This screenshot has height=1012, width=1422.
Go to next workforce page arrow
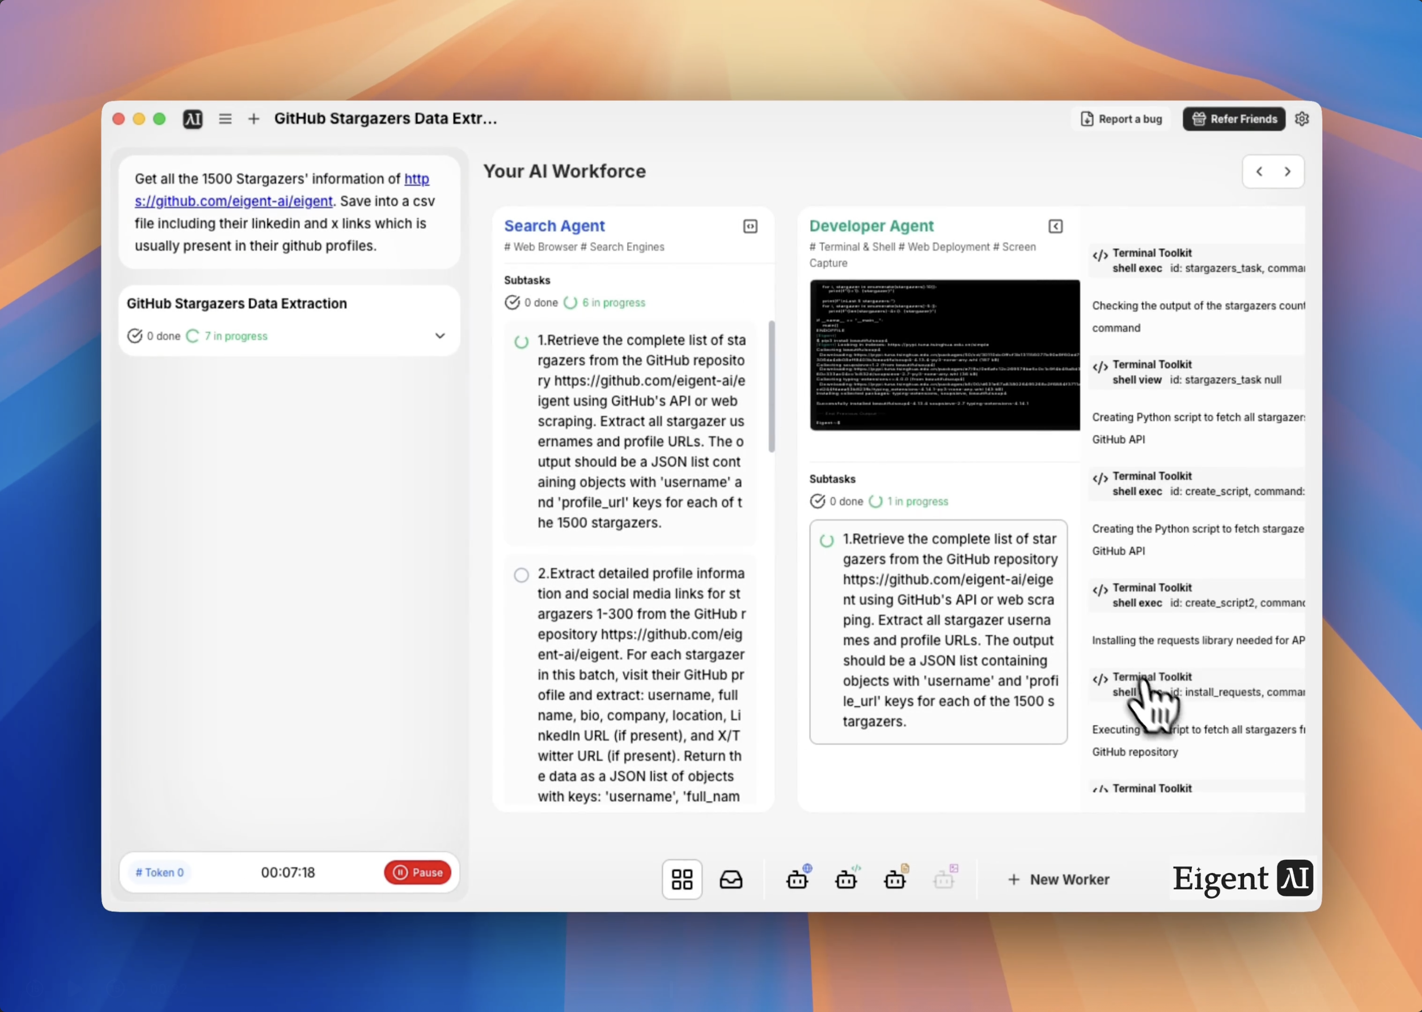point(1288,171)
